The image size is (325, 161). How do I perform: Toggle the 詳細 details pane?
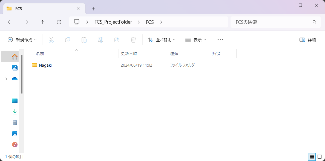pyautogui.click(x=308, y=40)
